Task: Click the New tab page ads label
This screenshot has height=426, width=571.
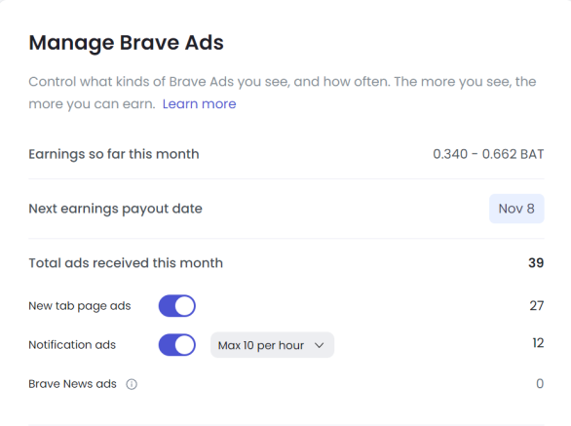Action: pos(80,306)
